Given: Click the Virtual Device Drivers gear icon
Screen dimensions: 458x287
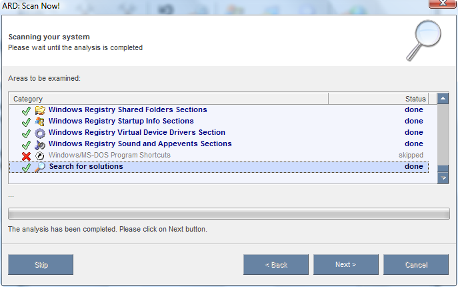Looking at the screenshot, I should pyautogui.click(x=40, y=133).
